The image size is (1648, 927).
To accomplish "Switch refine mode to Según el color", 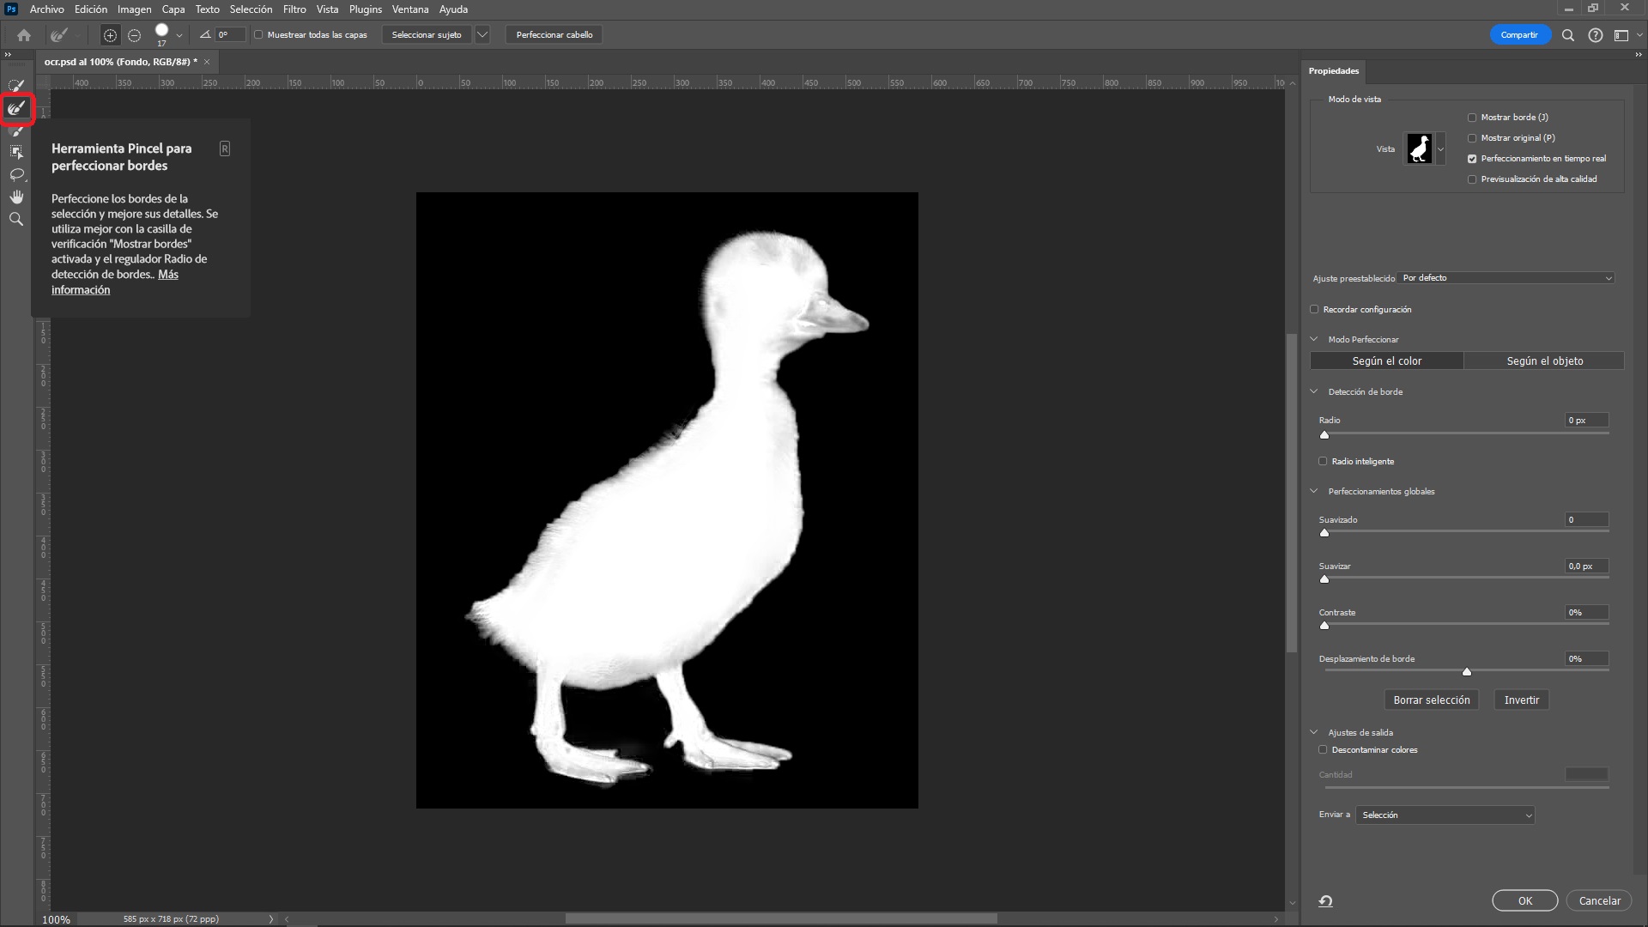I will click(x=1387, y=361).
